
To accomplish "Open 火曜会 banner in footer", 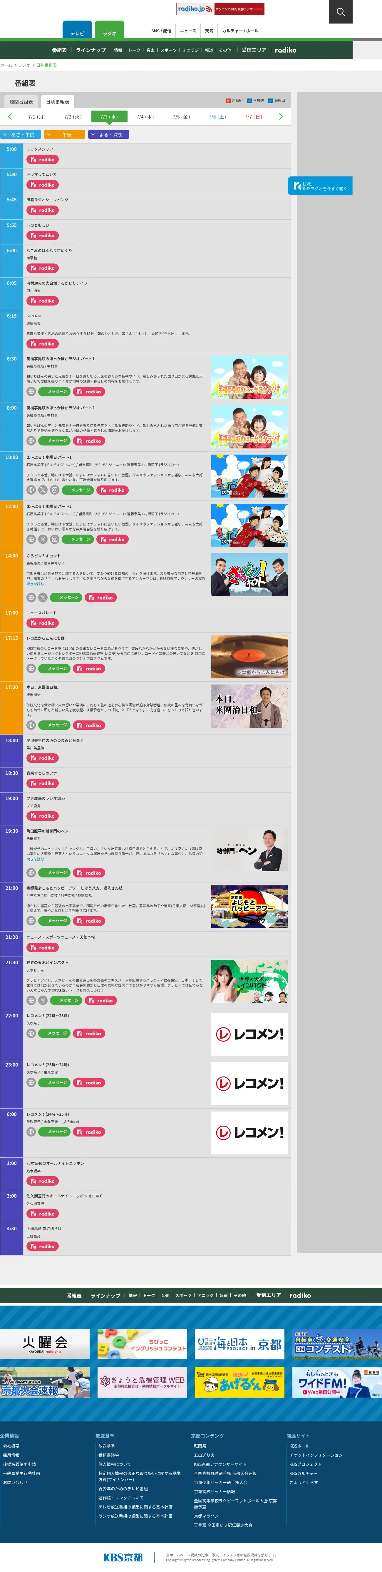I will pyautogui.click(x=45, y=1344).
